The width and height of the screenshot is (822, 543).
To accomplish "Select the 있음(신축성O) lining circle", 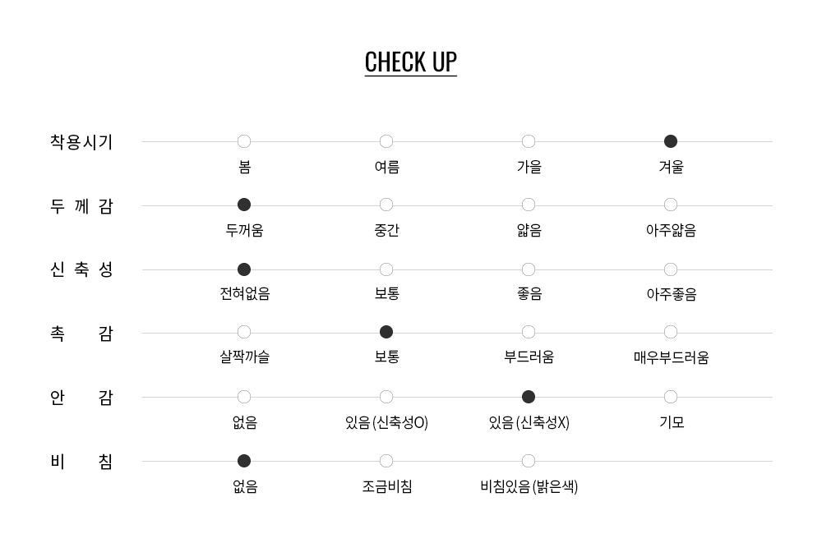I will (x=386, y=397).
